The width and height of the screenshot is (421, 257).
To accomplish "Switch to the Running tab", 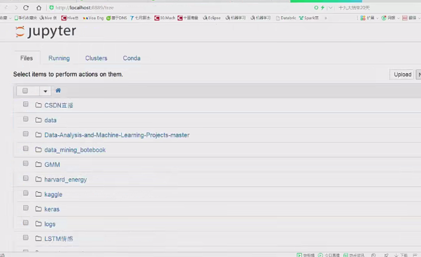I will point(59,58).
